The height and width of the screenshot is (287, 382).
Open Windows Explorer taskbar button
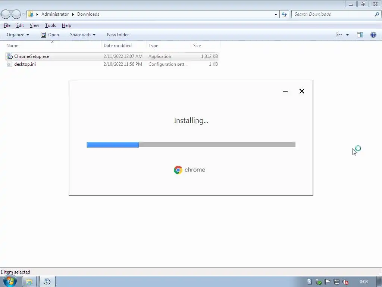coord(29,282)
